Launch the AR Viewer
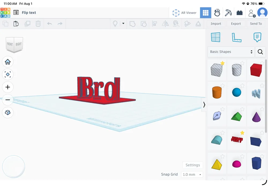This screenshot has width=268, height=186. tap(185, 13)
